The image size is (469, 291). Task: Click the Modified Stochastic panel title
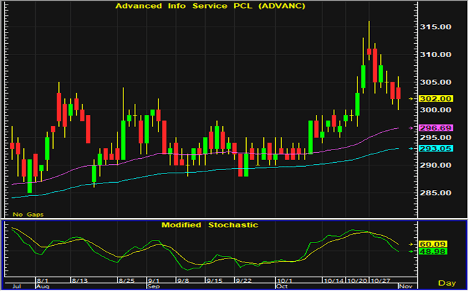(210, 225)
